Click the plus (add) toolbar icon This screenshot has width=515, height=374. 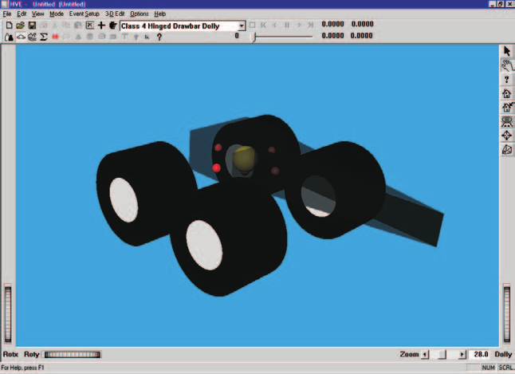click(x=101, y=26)
